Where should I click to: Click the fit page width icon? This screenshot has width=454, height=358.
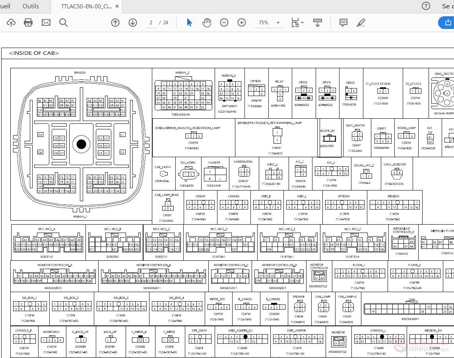tap(295, 23)
